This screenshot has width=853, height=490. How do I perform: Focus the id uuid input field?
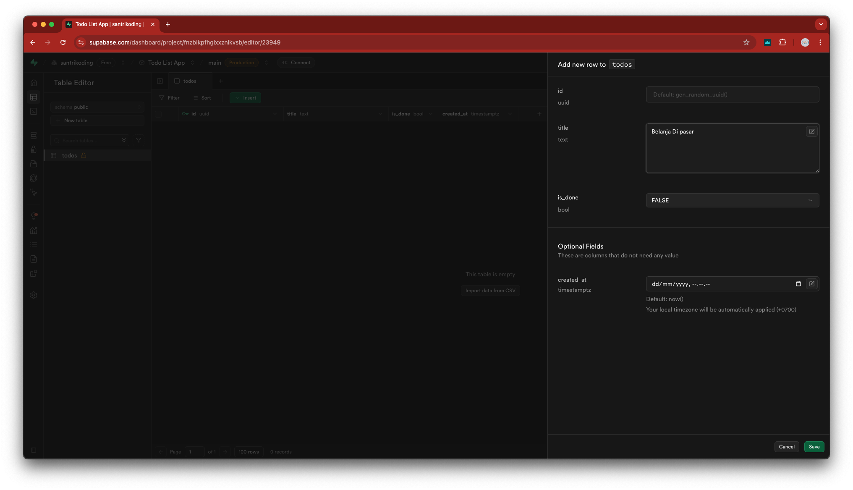point(732,94)
